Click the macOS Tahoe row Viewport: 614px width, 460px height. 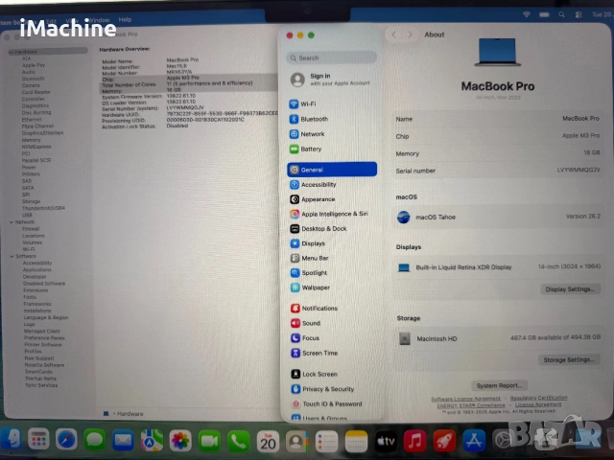(x=498, y=217)
